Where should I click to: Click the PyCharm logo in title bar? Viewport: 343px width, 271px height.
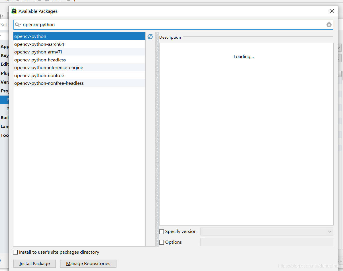(14, 11)
